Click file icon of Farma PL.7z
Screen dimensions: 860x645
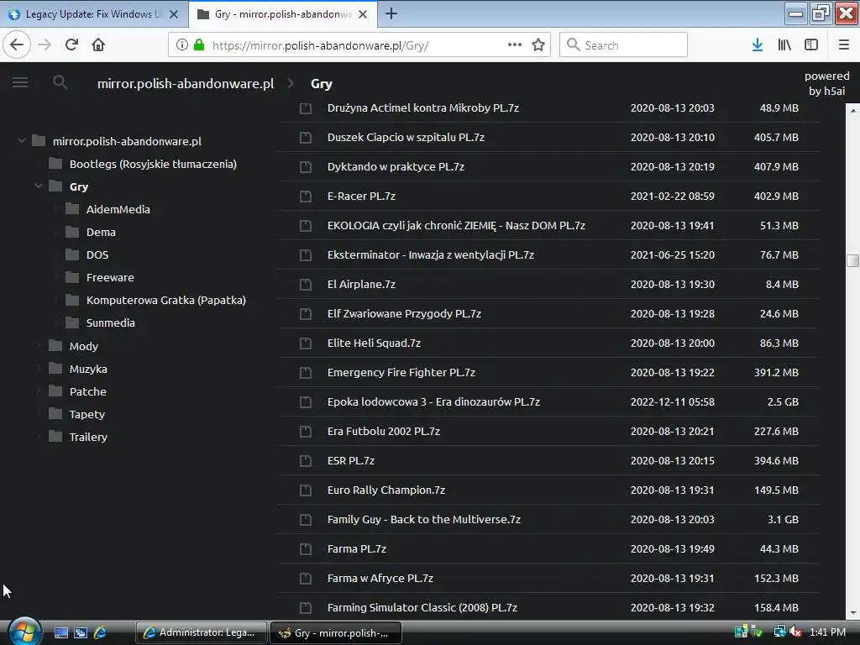pyautogui.click(x=306, y=549)
